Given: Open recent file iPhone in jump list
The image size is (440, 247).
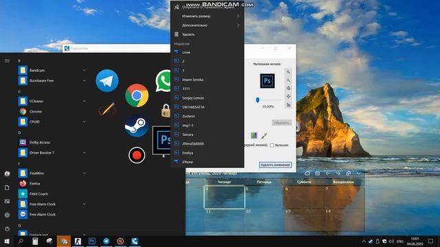Looking at the screenshot, I should coord(207,162).
